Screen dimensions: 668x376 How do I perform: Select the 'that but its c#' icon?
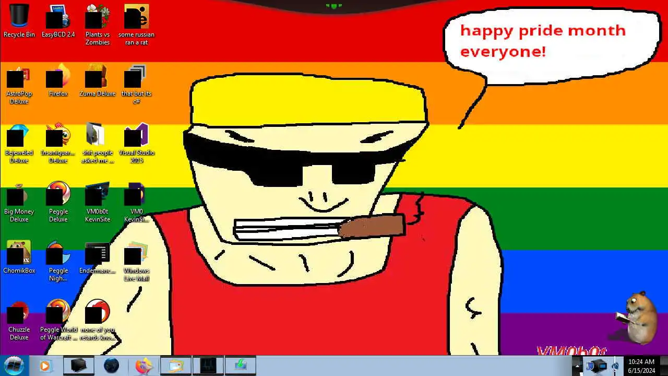pos(136,84)
